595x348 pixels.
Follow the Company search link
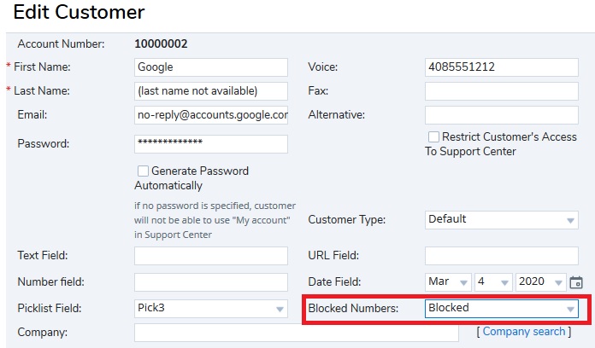point(524,332)
